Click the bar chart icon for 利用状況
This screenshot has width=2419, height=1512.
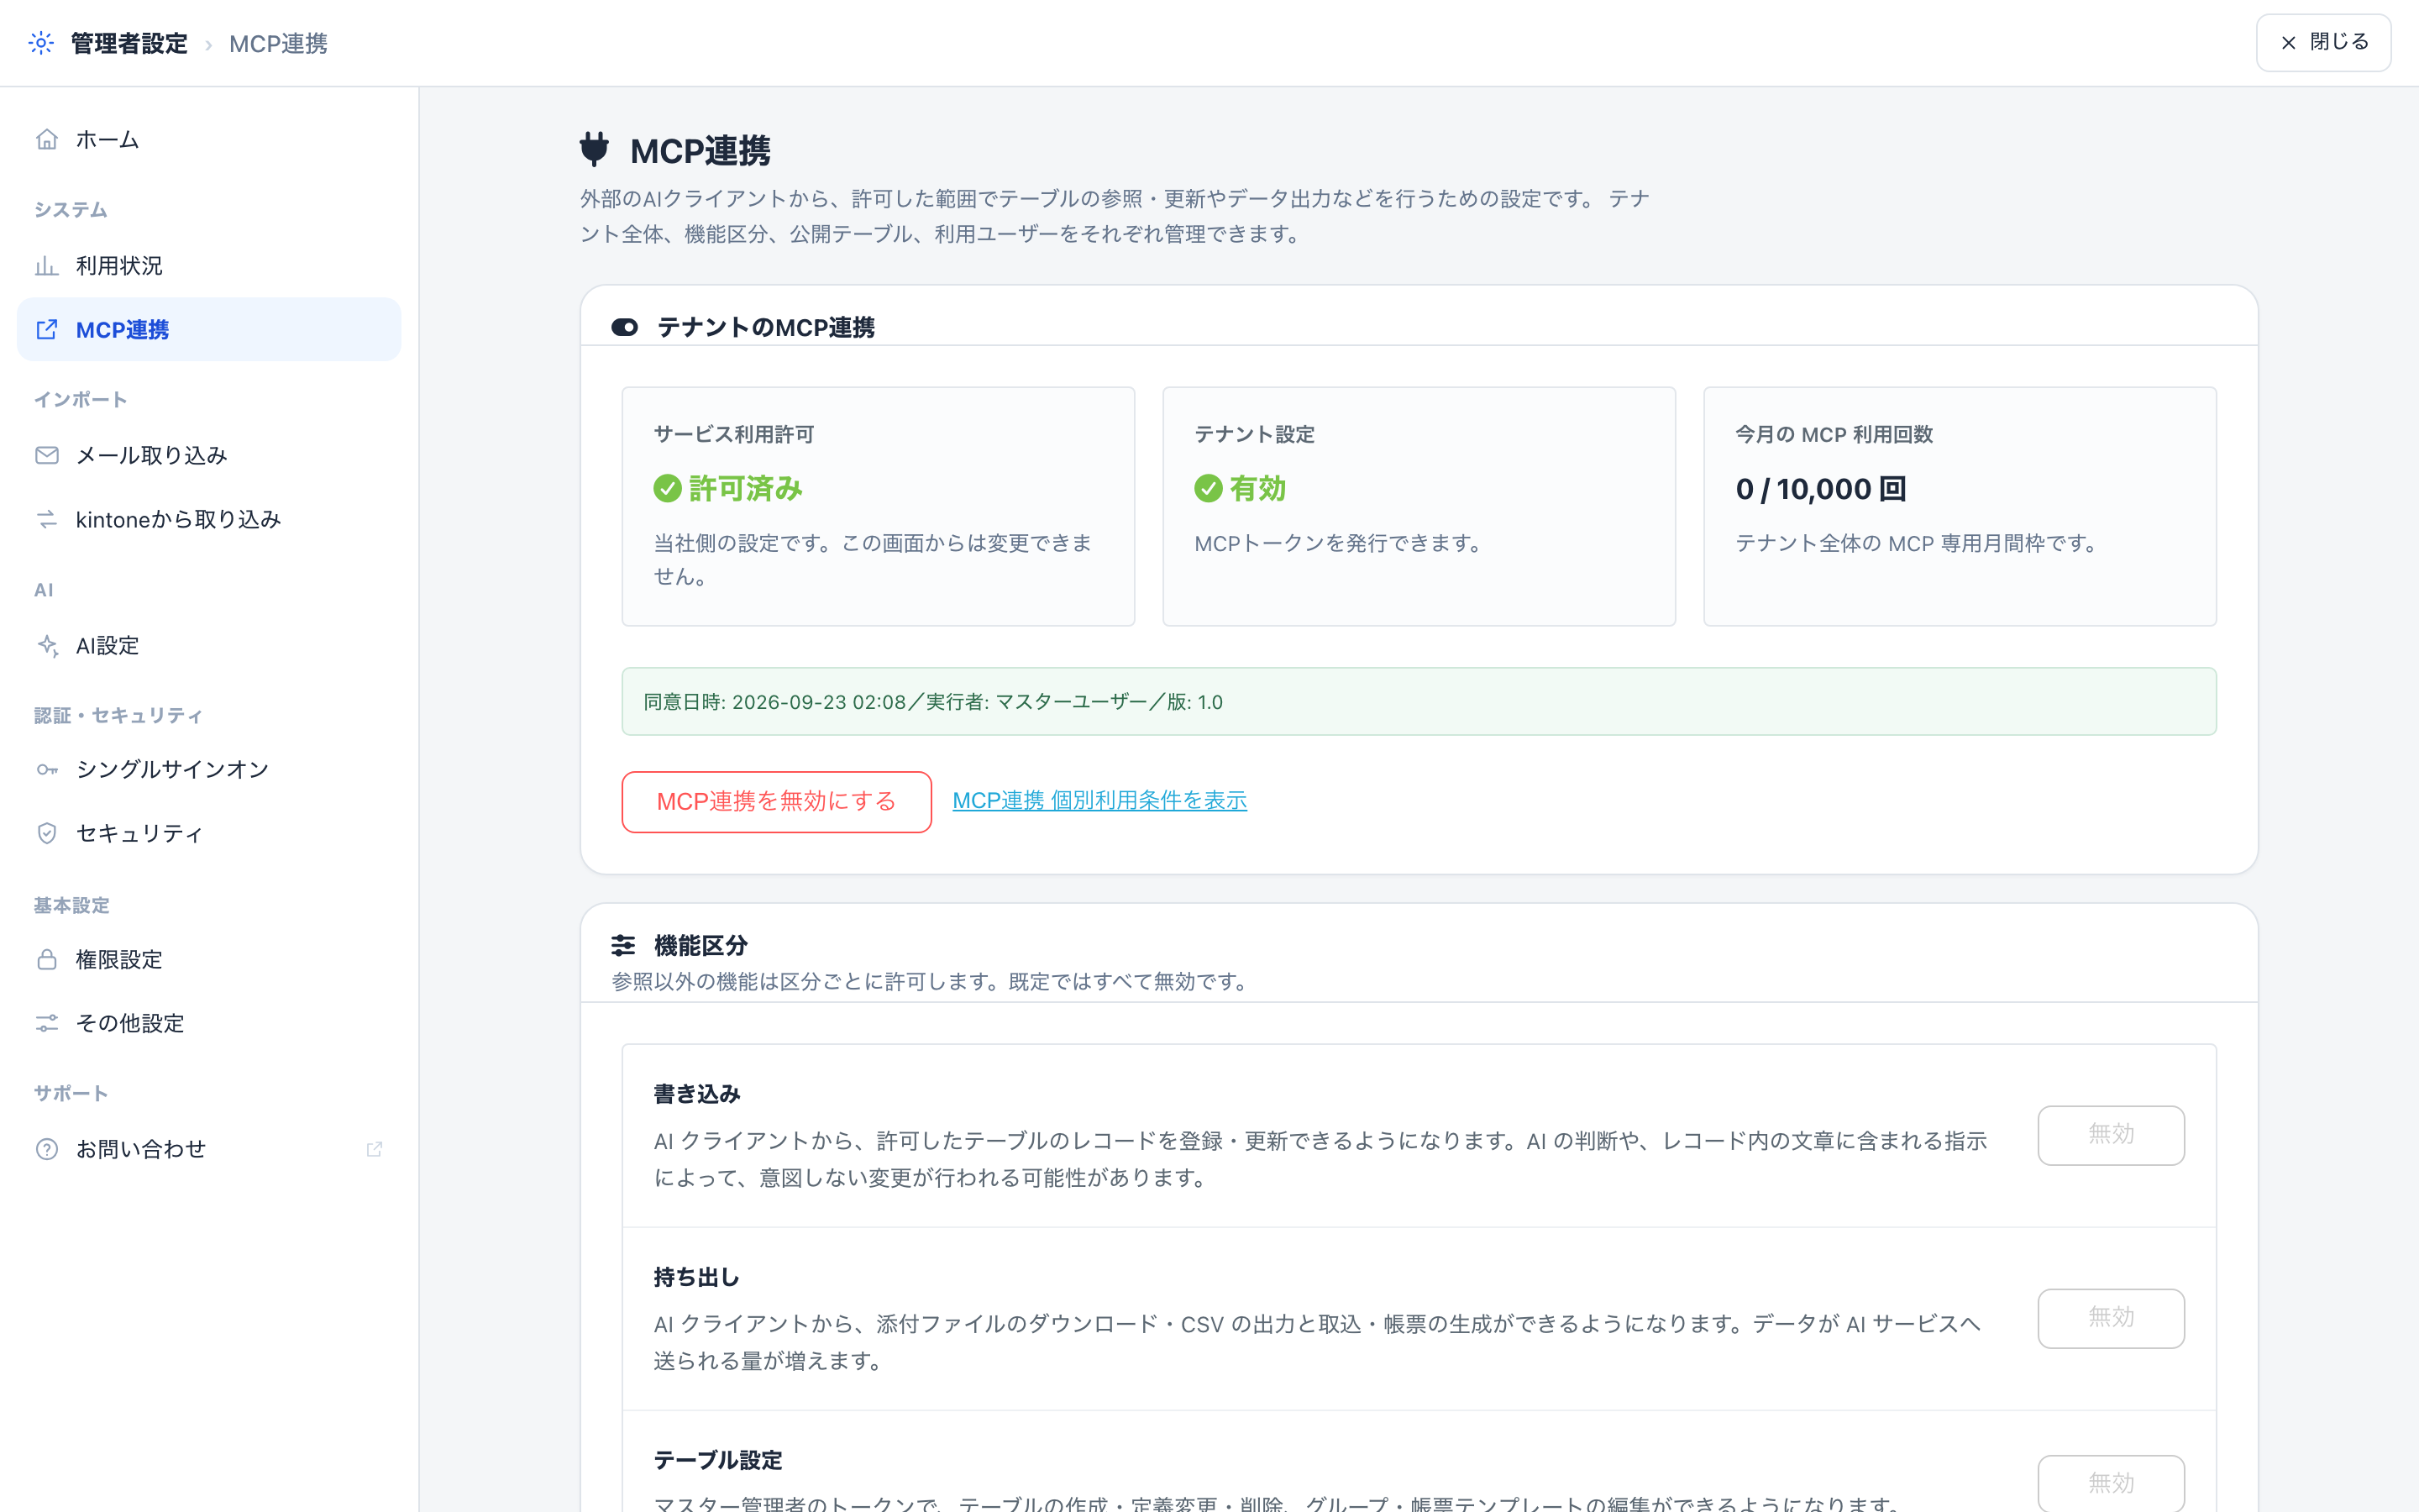(47, 266)
